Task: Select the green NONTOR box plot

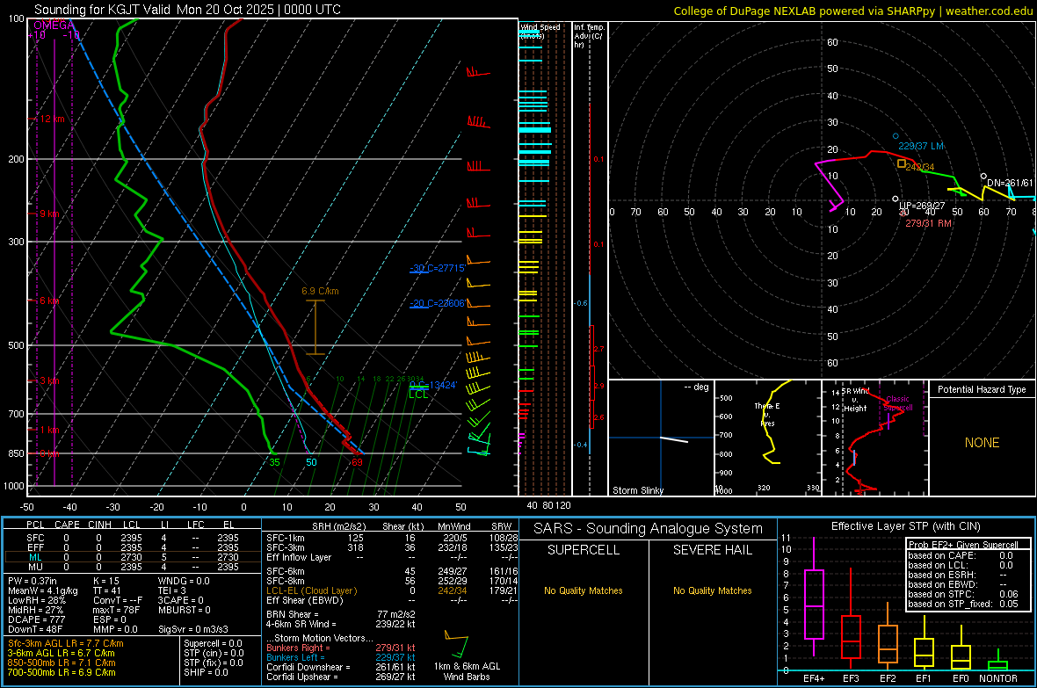Action: 997,662
